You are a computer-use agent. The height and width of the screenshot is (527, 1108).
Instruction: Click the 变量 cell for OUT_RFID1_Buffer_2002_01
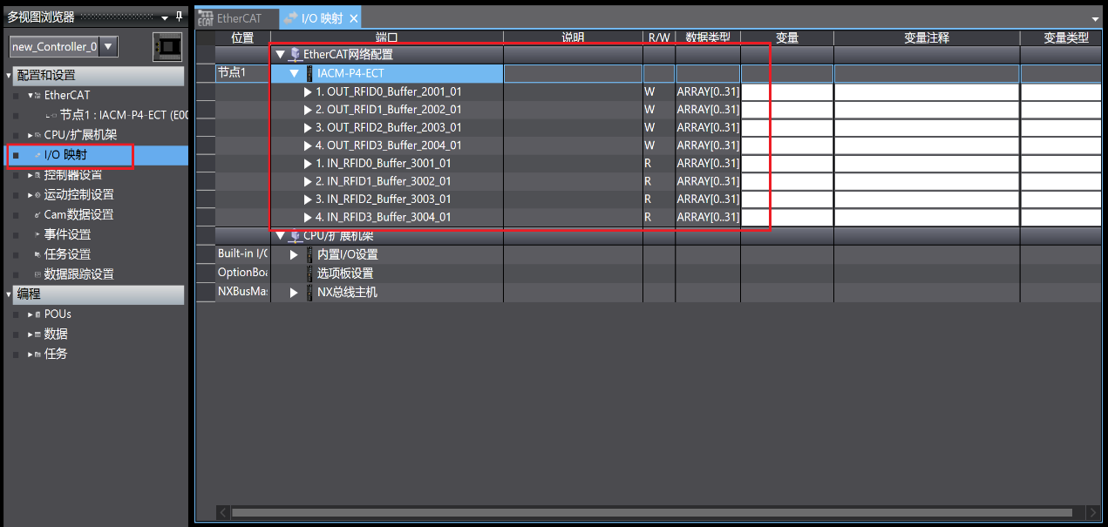pos(786,110)
